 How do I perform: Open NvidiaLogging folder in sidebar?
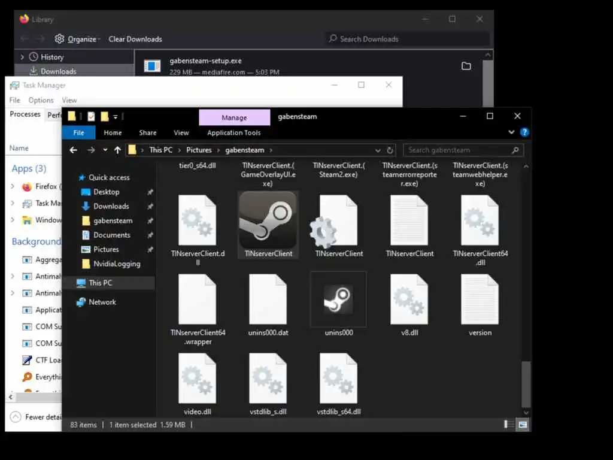[117, 264]
